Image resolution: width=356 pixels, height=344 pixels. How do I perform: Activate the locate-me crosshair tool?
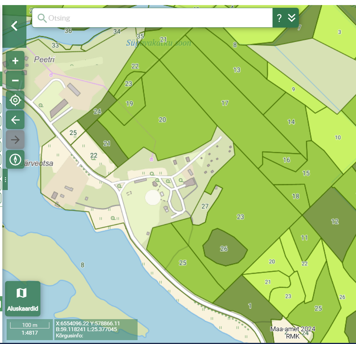coord(15,100)
